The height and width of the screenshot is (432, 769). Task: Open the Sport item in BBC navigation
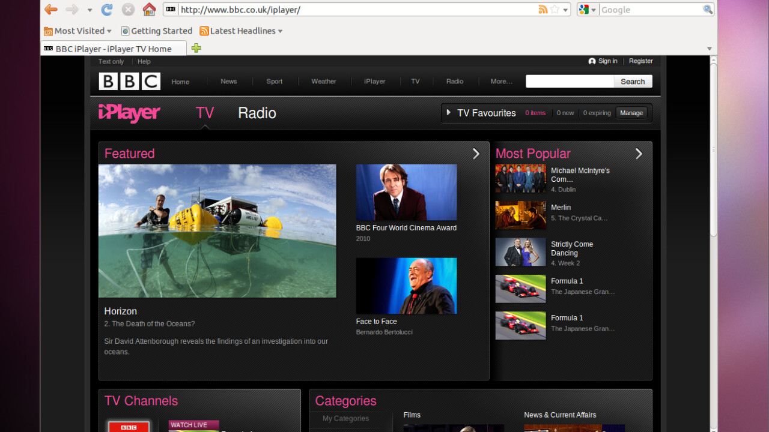click(x=275, y=82)
